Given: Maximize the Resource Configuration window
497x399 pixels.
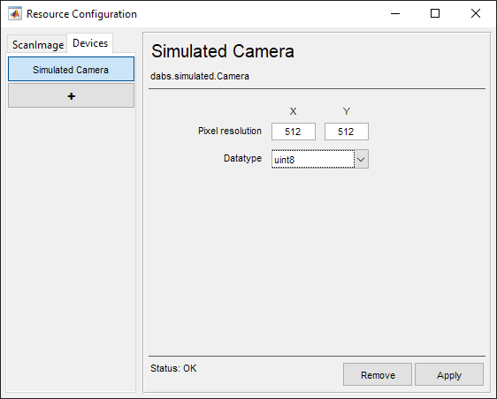Looking at the screenshot, I should (435, 13).
